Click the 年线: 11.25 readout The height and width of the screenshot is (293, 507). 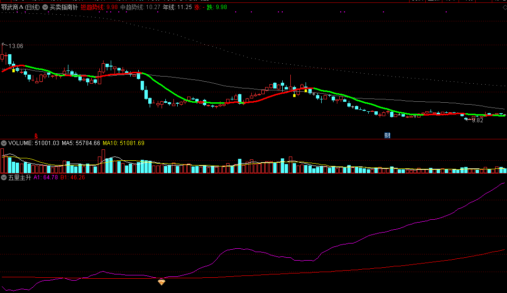pos(177,7)
